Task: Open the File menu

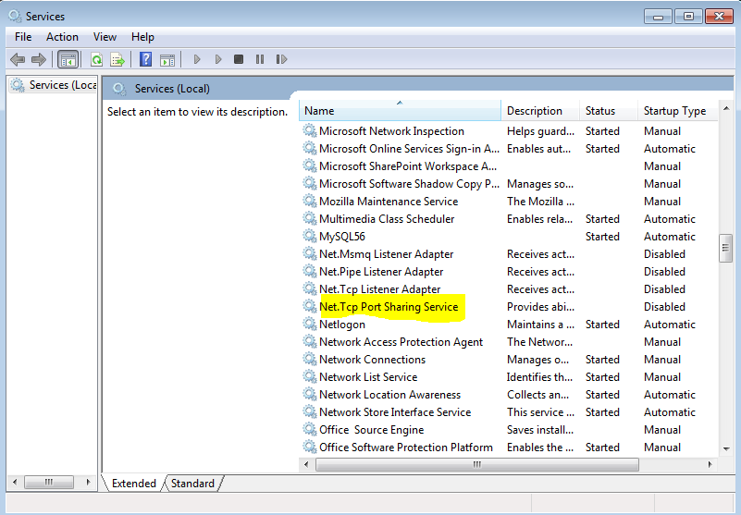Action: [x=23, y=37]
